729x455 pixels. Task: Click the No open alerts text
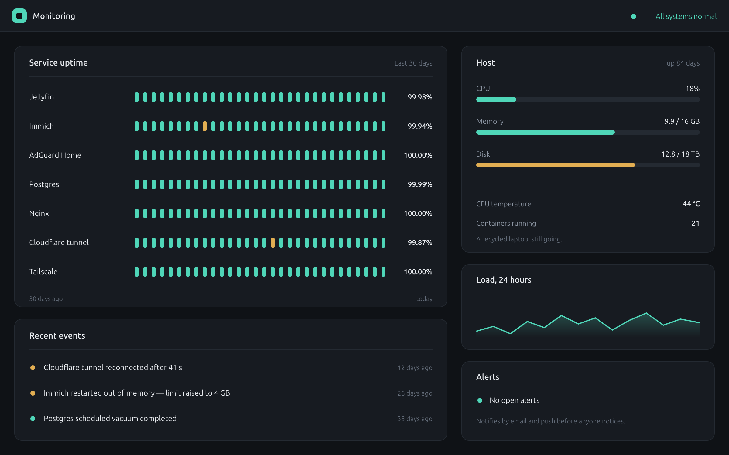(x=515, y=400)
